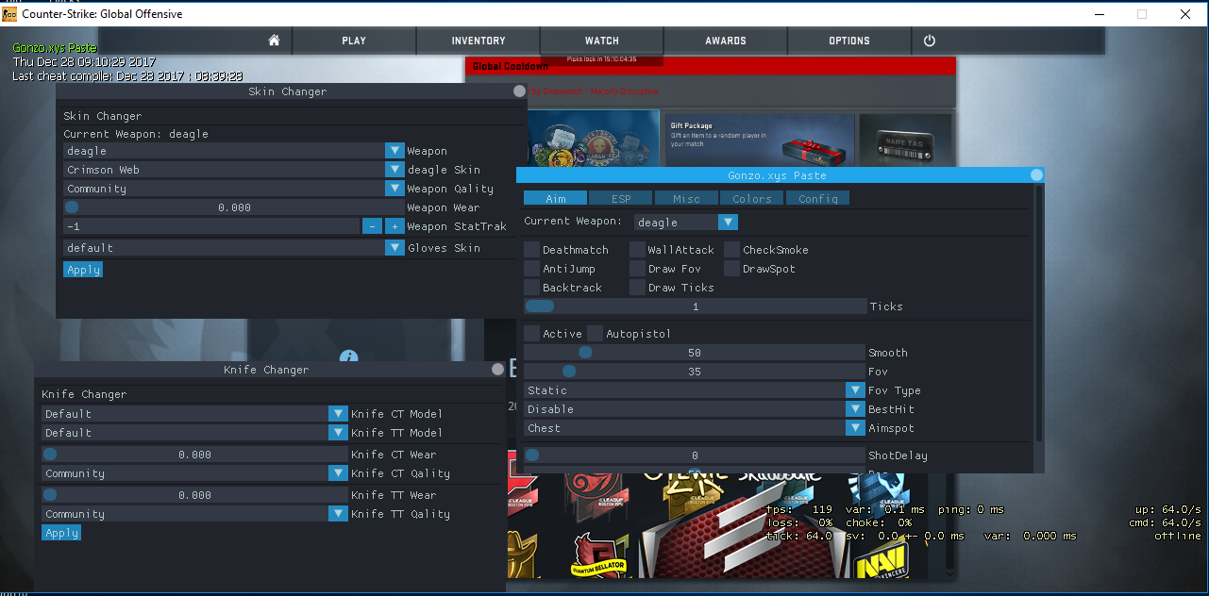Viewport: 1209px width, 596px height.
Task: Adjust the ShotDelay slider
Action: pyautogui.click(x=695, y=455)
